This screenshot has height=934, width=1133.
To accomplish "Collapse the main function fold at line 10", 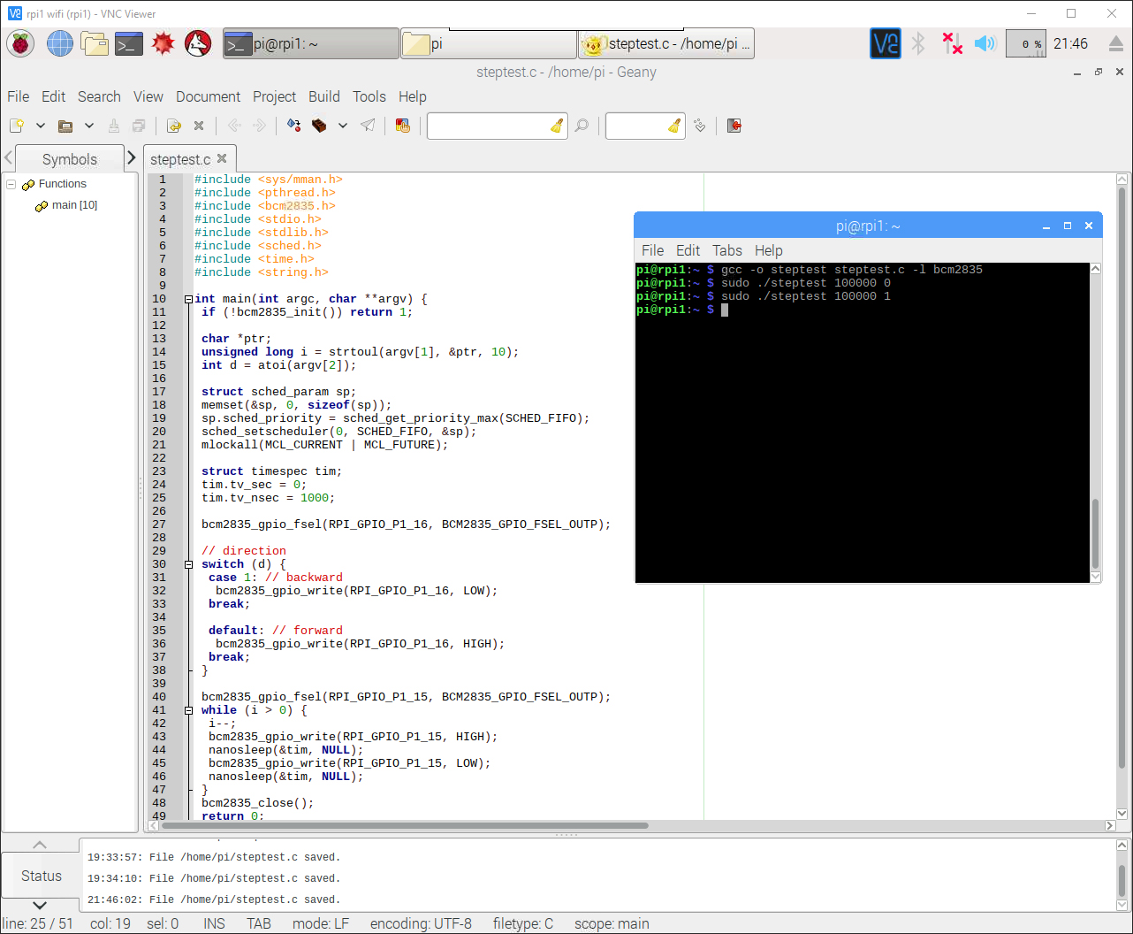I will (188, 299).
